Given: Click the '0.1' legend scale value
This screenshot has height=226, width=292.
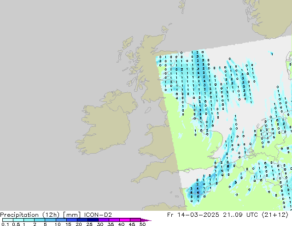Looking at the screenshot, I should tap(5, 224).
